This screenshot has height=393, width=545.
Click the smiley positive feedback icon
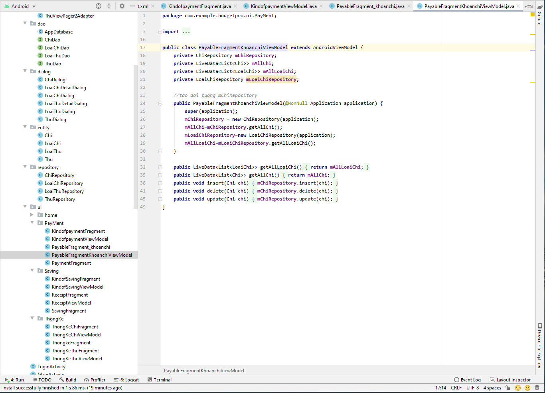click(x=518, y=388)
